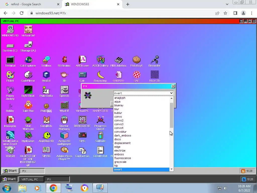Select the highlighted invert option

pyautogui.click(x=141, y=170)
